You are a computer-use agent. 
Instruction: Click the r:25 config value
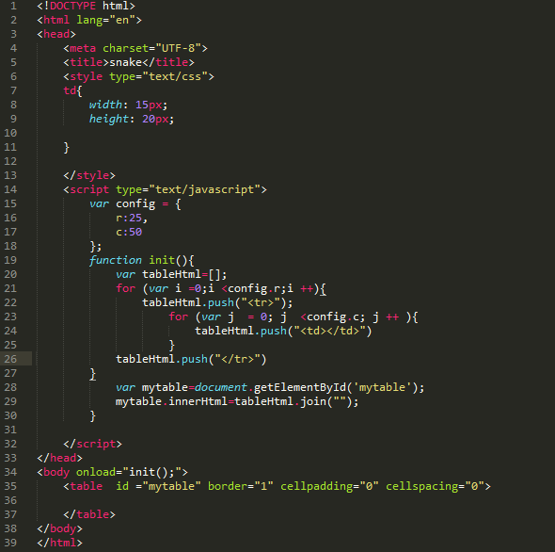click(x=132, y=218)
